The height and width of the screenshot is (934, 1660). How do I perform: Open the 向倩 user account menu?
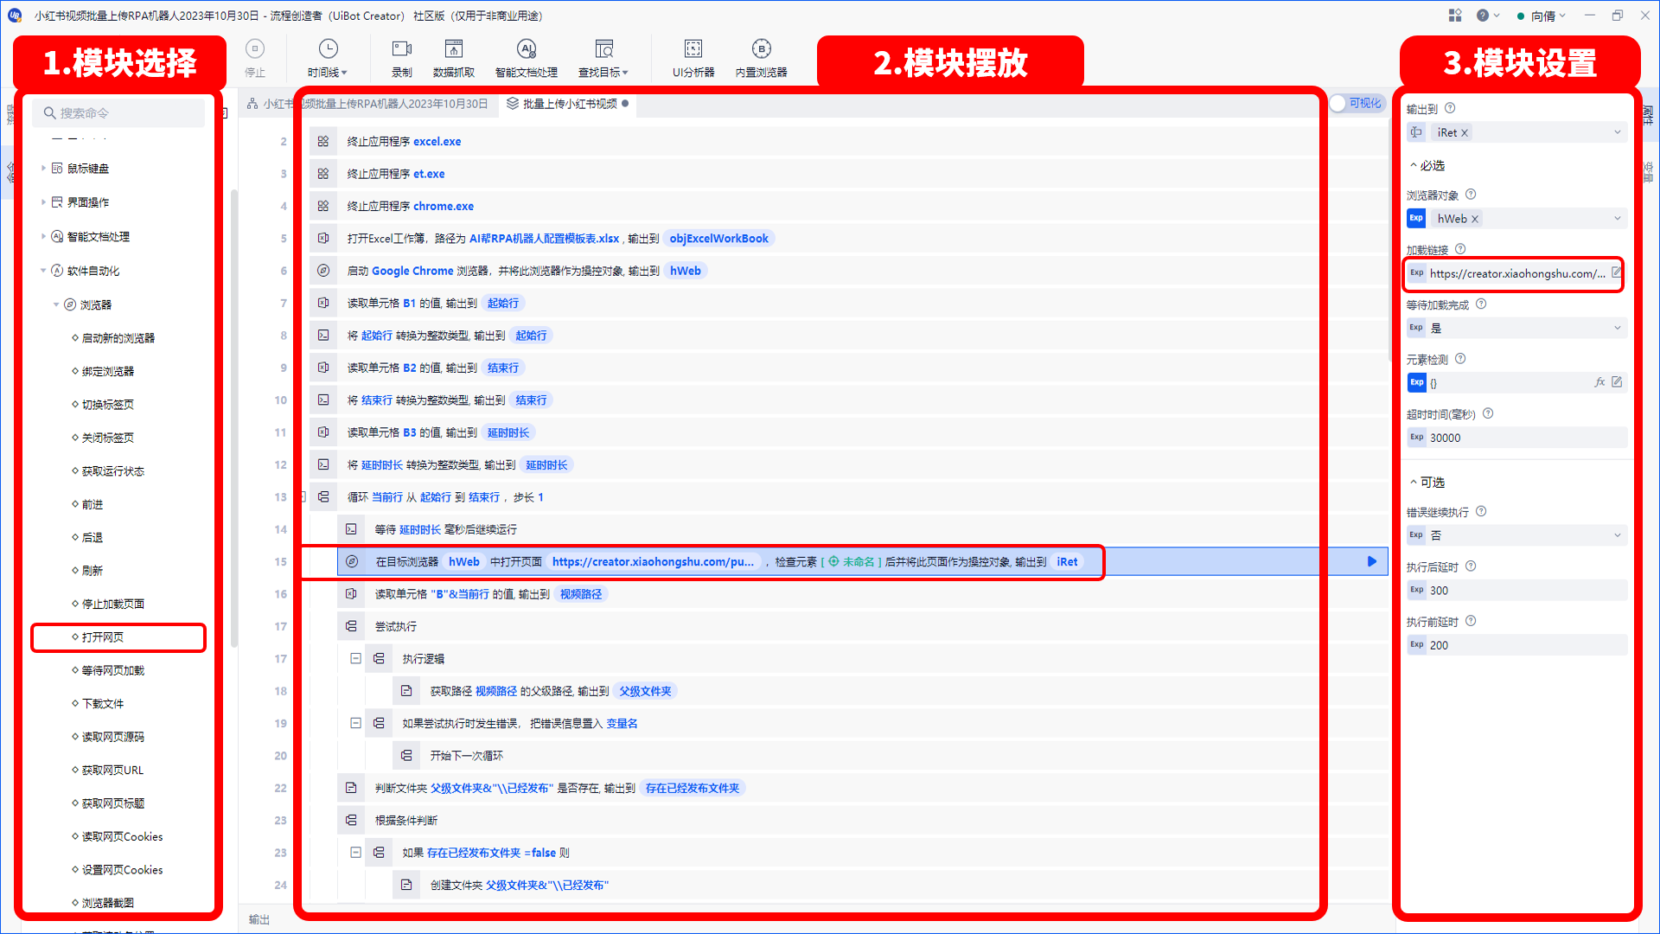tap(1542, 16)
